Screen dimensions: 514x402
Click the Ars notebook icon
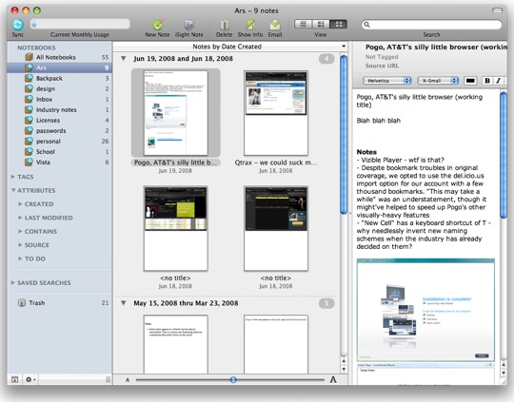(x=30, y=67)
